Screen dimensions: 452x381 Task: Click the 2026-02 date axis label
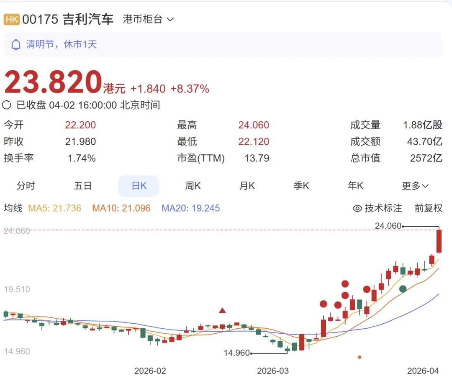[x=150, y=371]
